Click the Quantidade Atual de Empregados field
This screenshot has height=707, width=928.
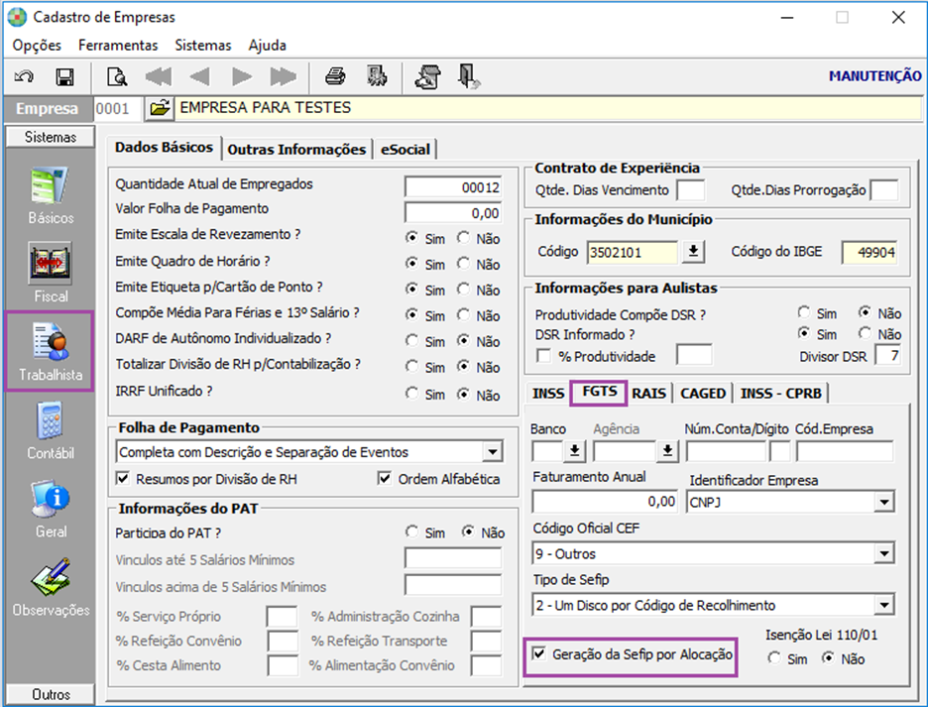tap(453, 187)
